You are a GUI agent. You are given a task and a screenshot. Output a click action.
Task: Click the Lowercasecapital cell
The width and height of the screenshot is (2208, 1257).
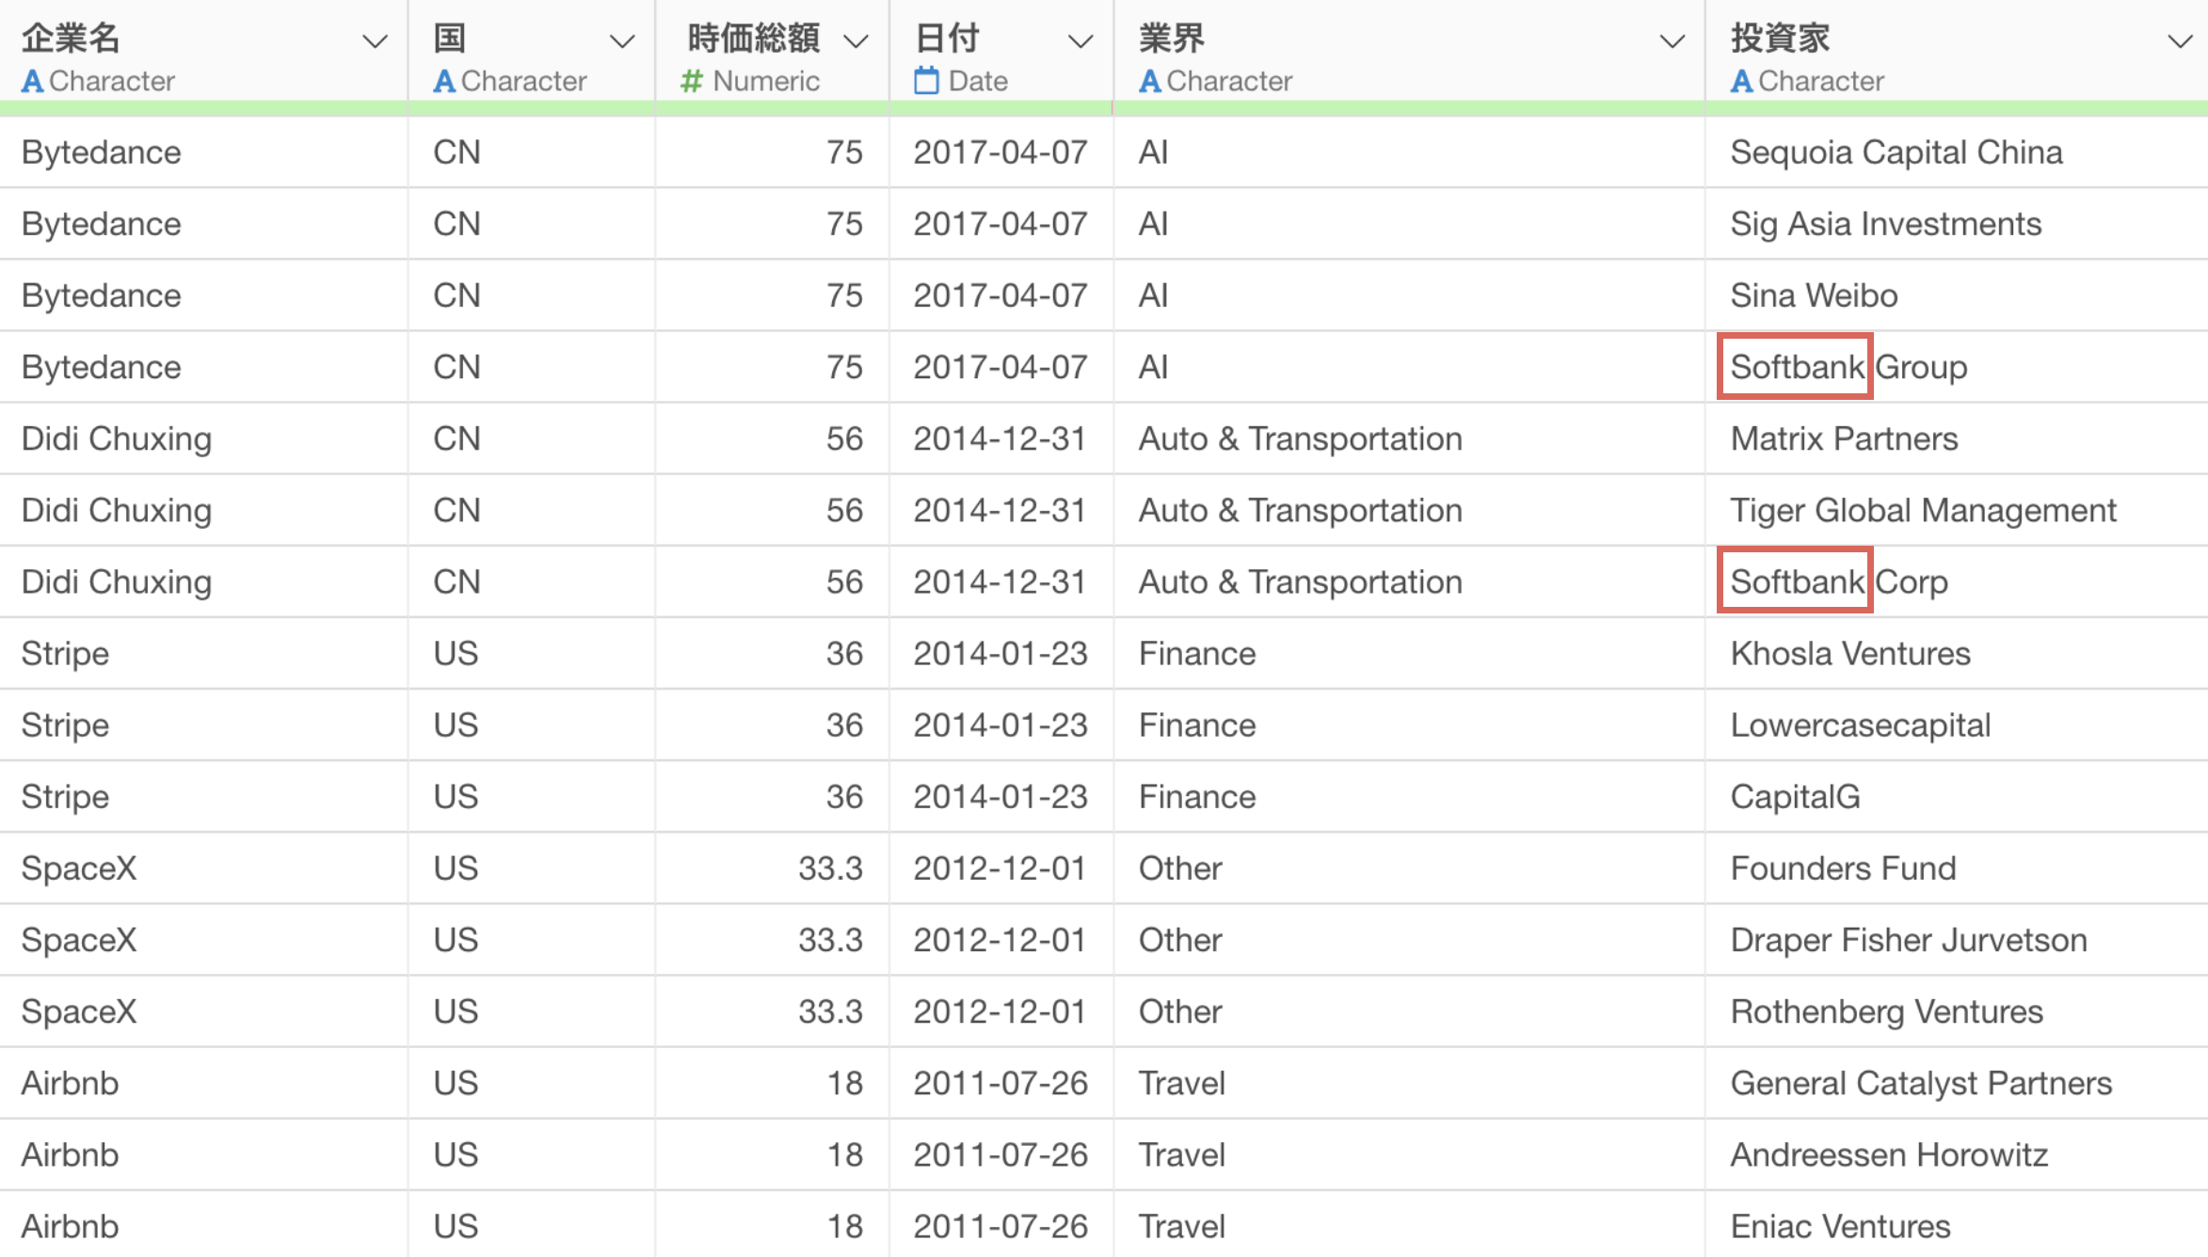click(x=1957, y=725)
